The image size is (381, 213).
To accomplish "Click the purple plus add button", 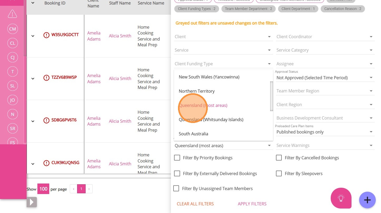I will (367, 200).
